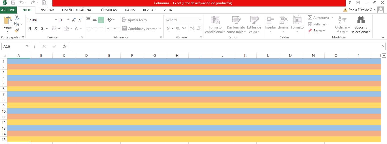Image resolution: width=387 pixels, height=144 pixels.
Task: Click the Format Painter brush icon
Action: 17,30
